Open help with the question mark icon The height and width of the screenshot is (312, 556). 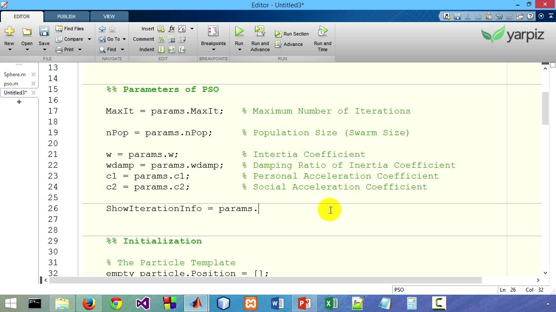(530, 16)
